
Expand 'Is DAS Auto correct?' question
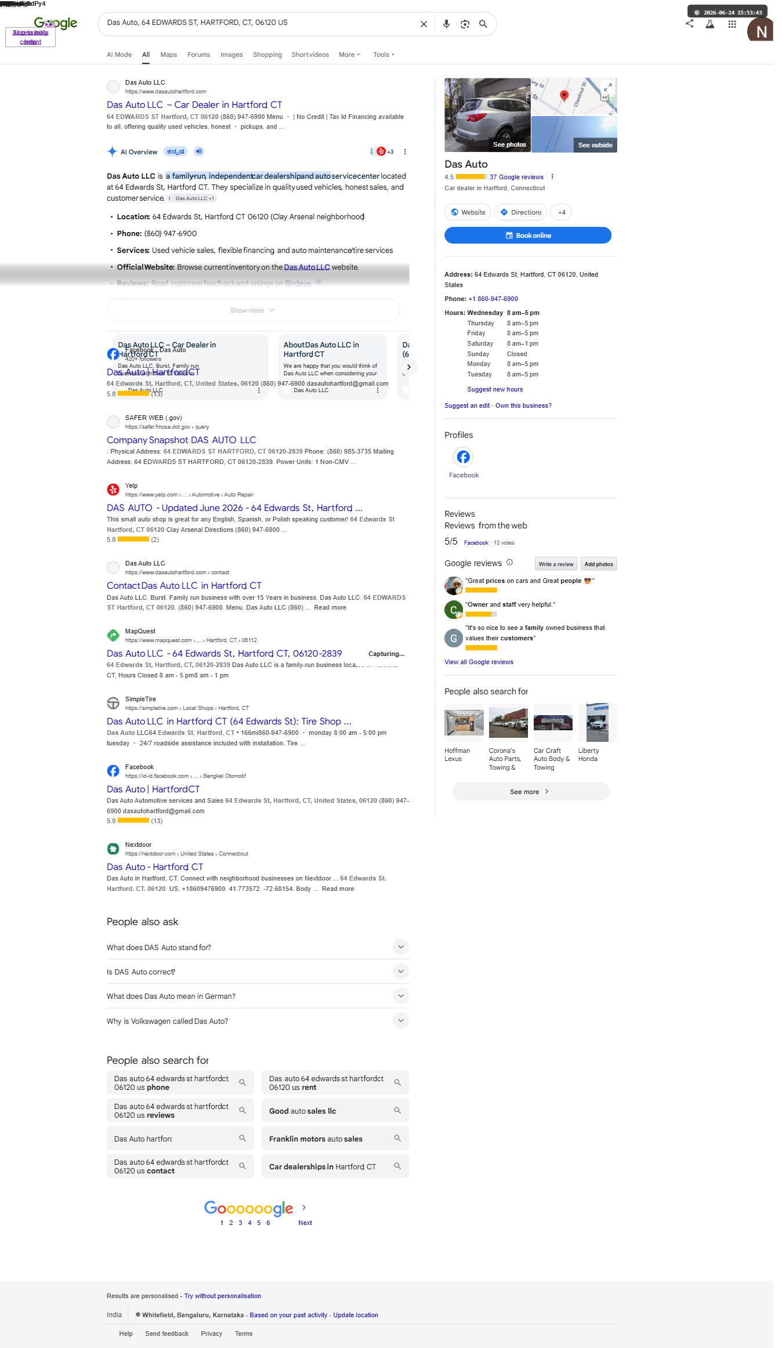click(x=258, y=972)
